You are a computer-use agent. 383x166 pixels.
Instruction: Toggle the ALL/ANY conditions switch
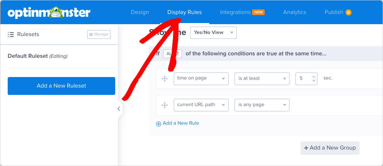click(x=172, y=54)
